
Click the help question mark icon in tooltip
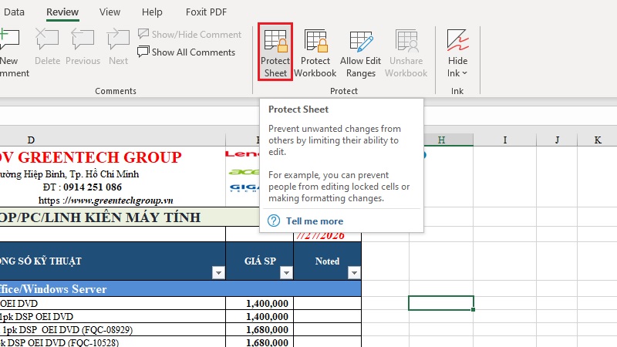click(x=274, y=221)
